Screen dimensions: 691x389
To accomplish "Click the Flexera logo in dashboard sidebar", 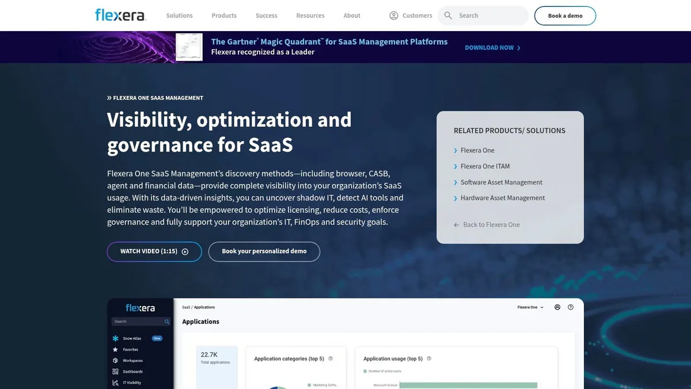I will 140,308.
